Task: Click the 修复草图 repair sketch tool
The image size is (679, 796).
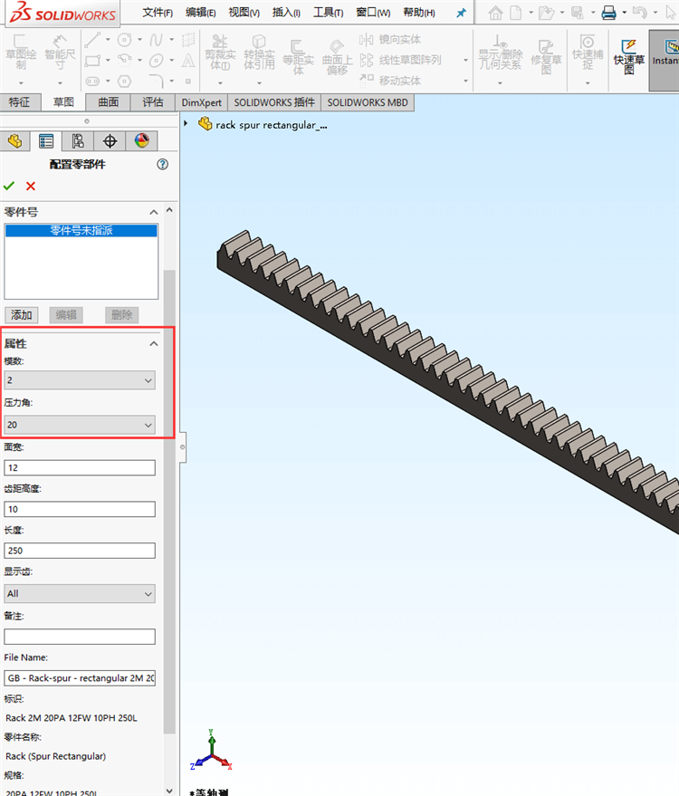Action: coord(546,57)
